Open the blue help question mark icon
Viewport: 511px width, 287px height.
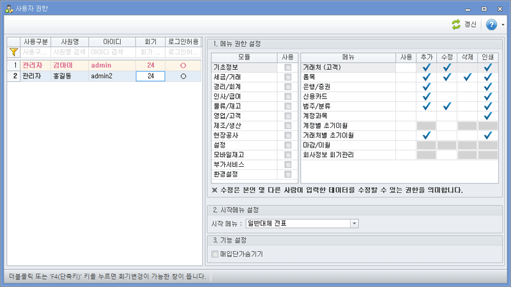click(x=491, y=24)
